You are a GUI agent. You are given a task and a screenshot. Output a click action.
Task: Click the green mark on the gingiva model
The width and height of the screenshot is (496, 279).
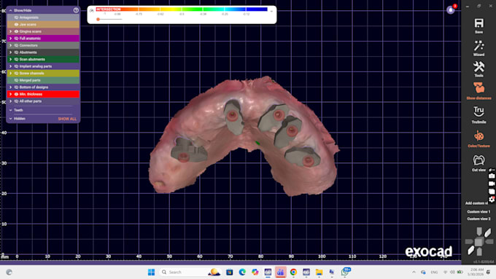(257, 143)
